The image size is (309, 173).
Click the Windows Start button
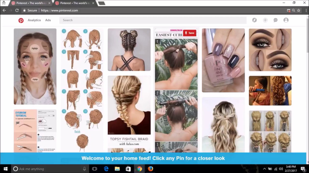click(x=5, y=169)
